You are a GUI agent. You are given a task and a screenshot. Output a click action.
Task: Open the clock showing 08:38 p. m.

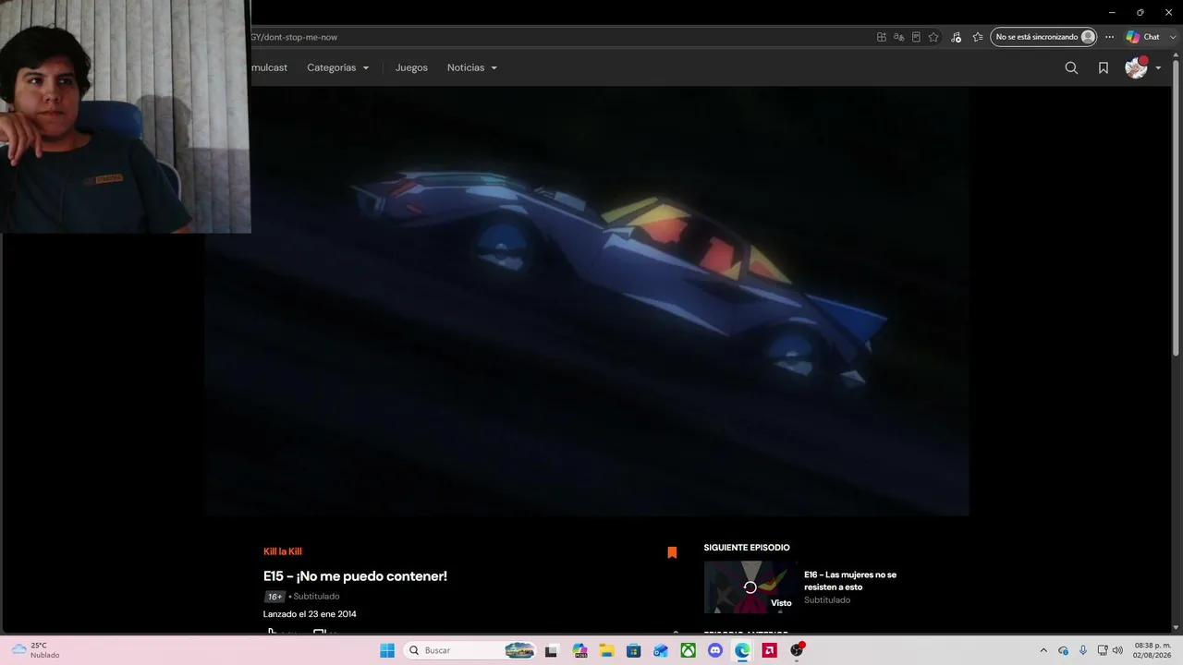[1153, 650]
